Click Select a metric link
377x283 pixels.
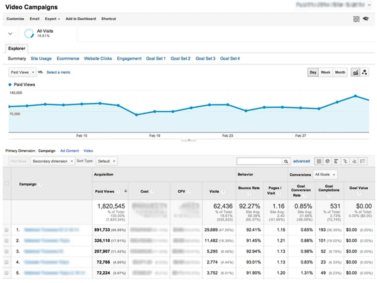pyautogui.click(x=58, y=72)
